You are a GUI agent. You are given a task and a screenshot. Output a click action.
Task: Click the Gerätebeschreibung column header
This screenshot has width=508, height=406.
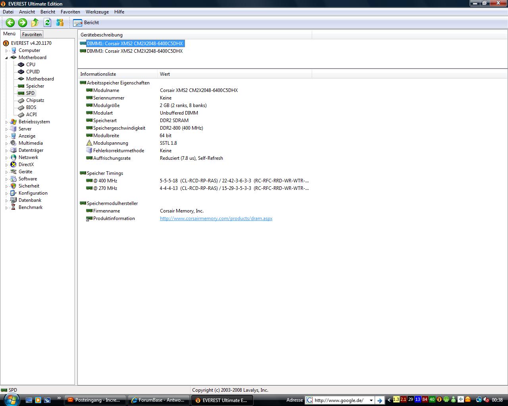tap(195, 35)
